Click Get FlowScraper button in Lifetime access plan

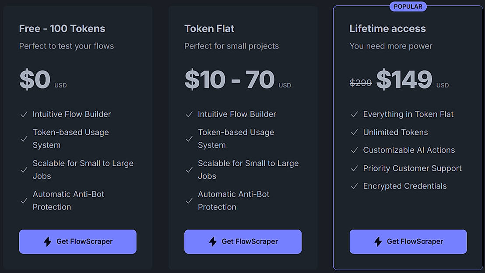[408, 241]
